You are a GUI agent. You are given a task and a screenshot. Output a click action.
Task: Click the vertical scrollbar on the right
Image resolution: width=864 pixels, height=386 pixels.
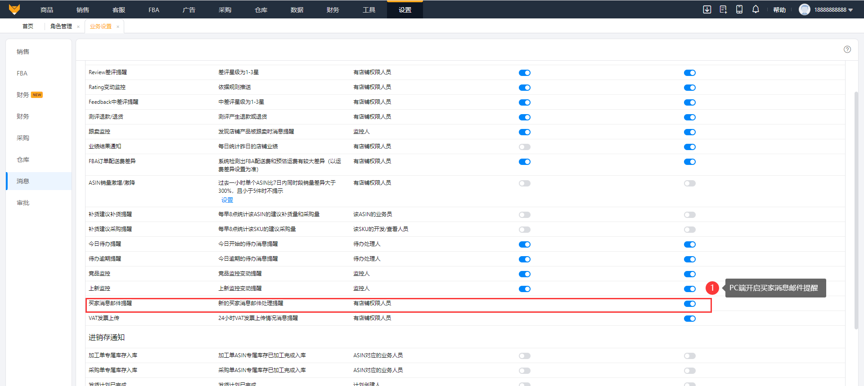coord(856,210)
